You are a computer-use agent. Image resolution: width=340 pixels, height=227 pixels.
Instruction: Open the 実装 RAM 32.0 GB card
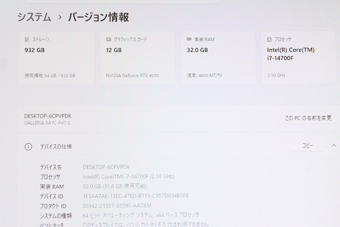tap(218, 58)
